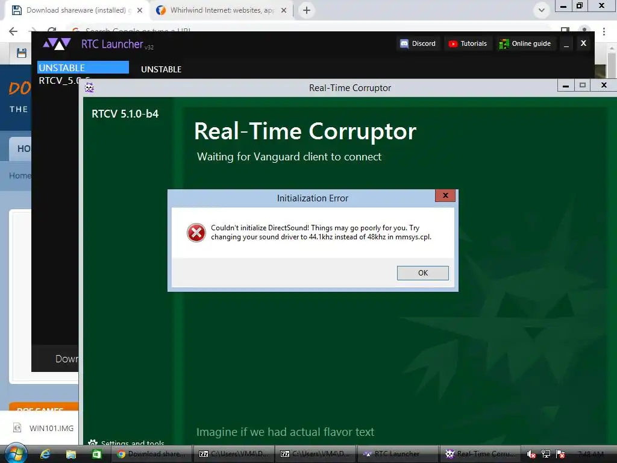Click the muted volume tray icon
Image resolution: width=617 pixels, height=463 pixels.
click(x=531, y=455)
